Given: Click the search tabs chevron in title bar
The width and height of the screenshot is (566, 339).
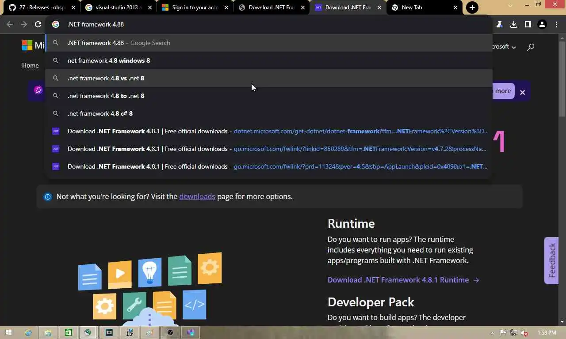Looking at the screenshot, I should pyautogui.click(x=510, y=5).
